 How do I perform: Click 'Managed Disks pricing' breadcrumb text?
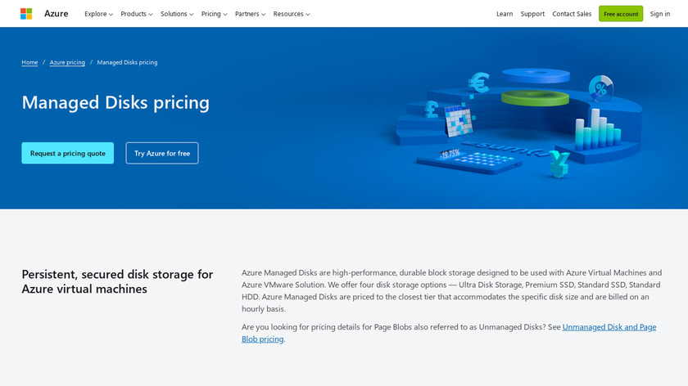click(x=127, y=63)
